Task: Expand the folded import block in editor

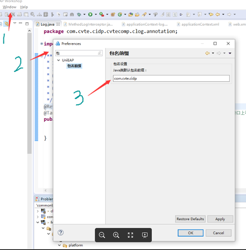Action: (42, 44)
